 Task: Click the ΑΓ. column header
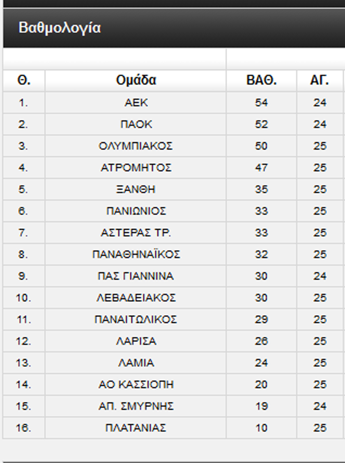(x=319, y=80)
